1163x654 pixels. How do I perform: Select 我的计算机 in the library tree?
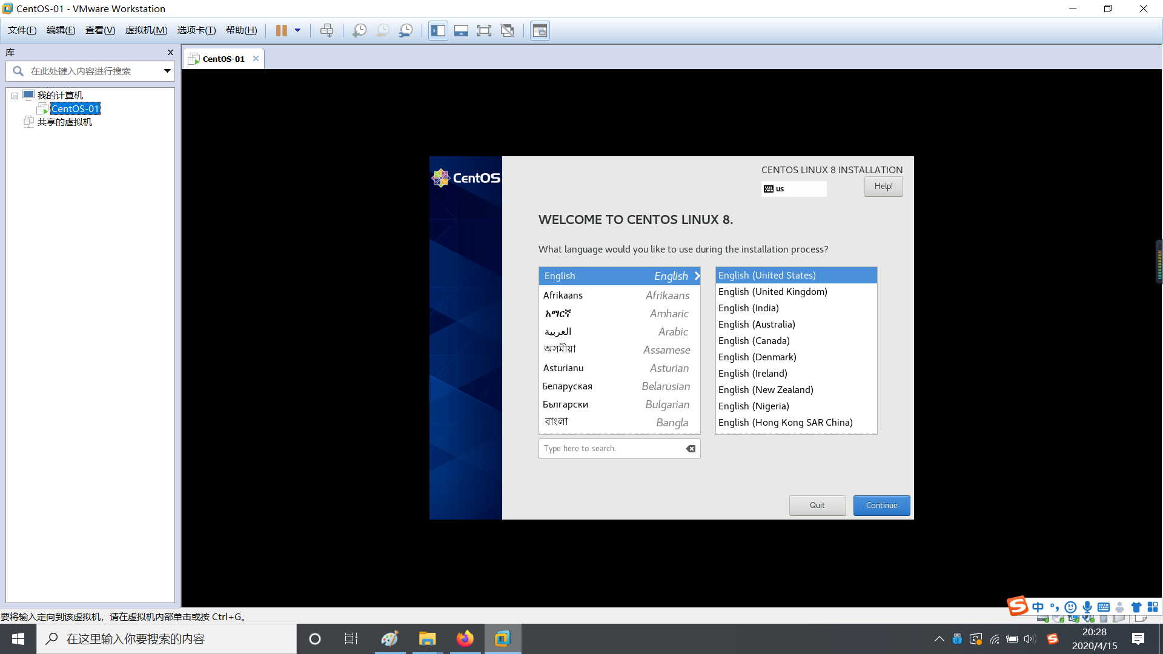pyautogui.click(x=60, y=95)
